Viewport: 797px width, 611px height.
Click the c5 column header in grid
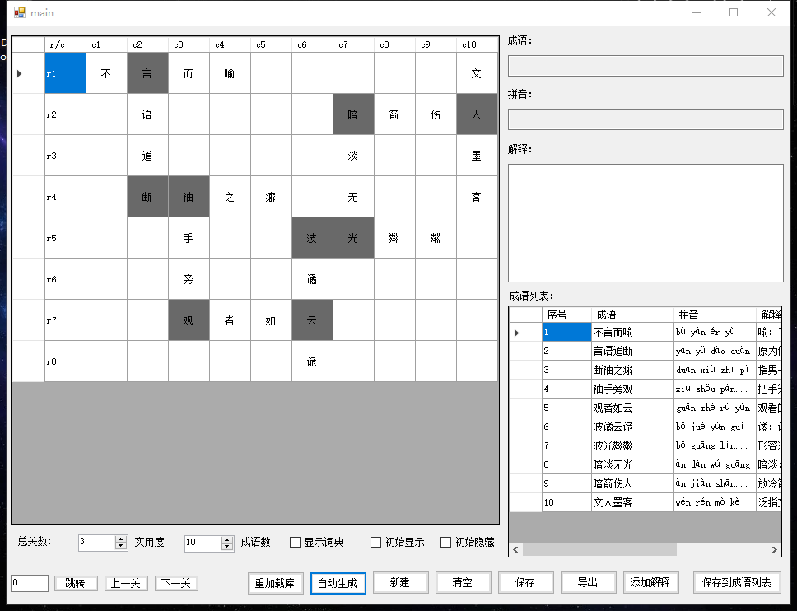272,44
